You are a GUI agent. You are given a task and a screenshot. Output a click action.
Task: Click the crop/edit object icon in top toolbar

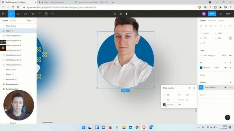pos(115,14)
